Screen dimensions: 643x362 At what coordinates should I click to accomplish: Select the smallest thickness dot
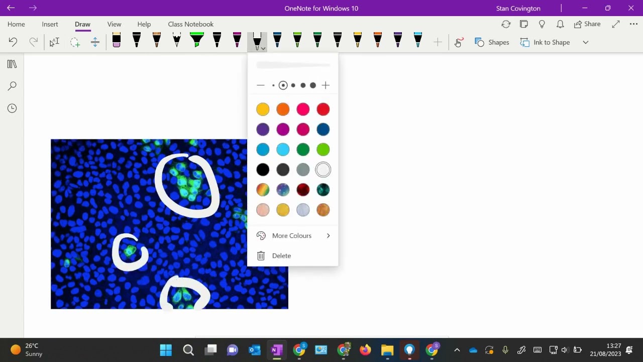pos(273,85)
